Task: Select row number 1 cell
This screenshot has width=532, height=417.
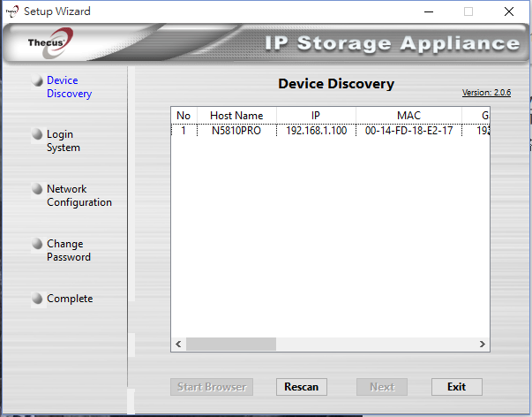Action: point(184,131)
